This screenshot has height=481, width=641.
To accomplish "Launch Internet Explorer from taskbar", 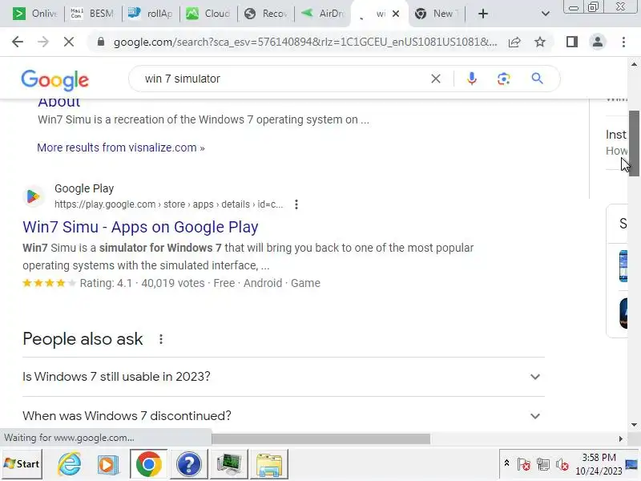I will (69, 464).
